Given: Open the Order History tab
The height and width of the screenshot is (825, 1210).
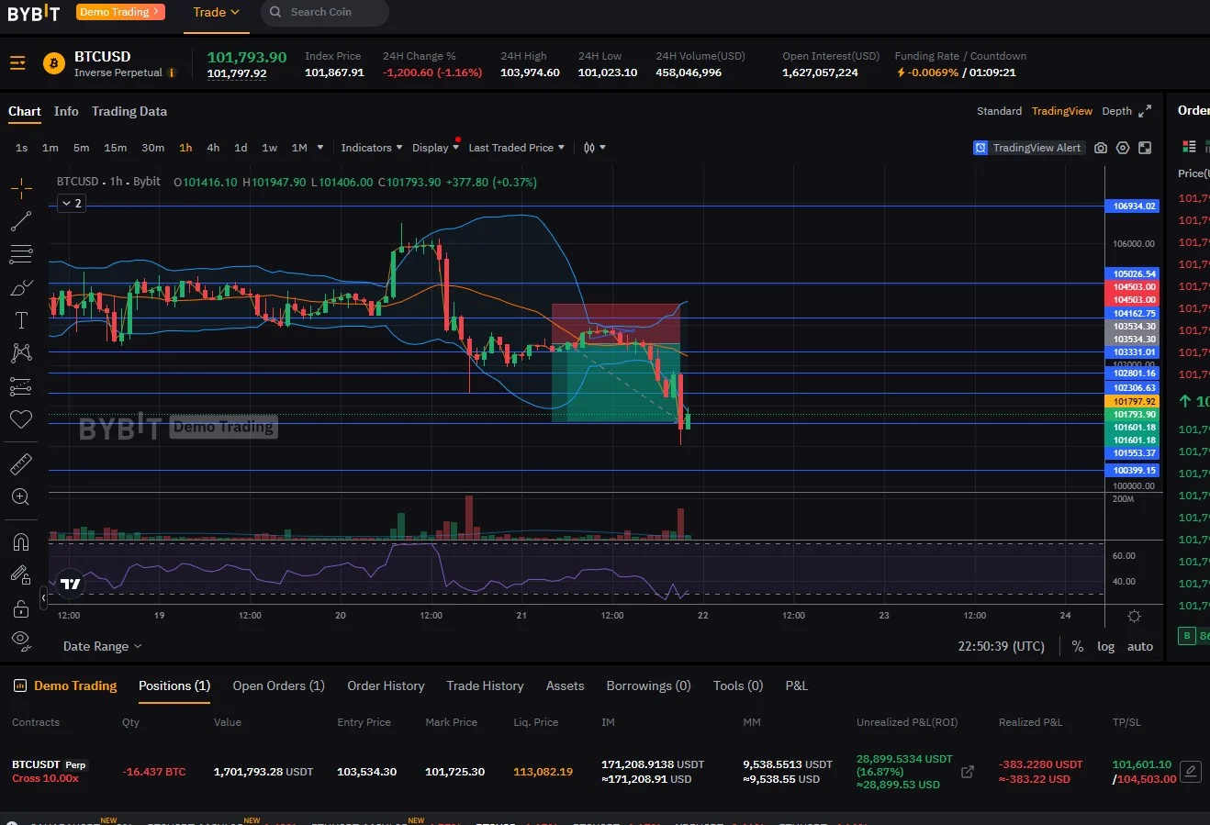Looking at the screenshot, I should pos(386,686).
